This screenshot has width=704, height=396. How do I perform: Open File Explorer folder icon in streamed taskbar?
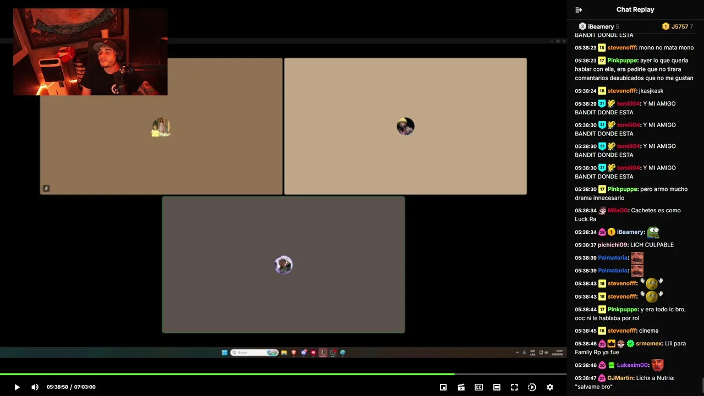(x=284, y=353)
